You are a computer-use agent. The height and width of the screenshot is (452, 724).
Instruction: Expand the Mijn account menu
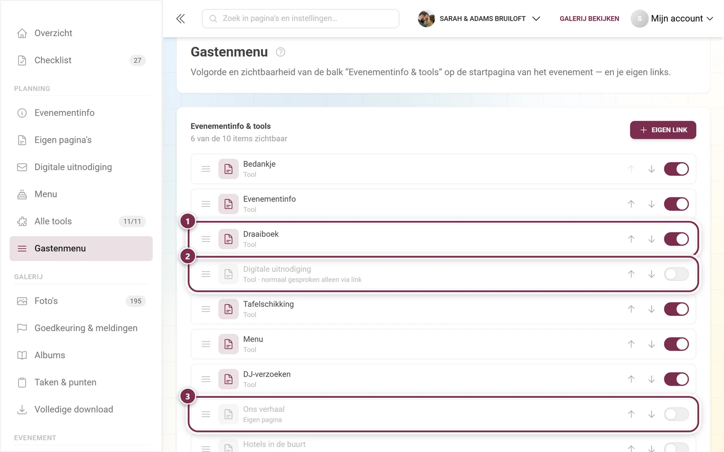[x=672, y=19]
